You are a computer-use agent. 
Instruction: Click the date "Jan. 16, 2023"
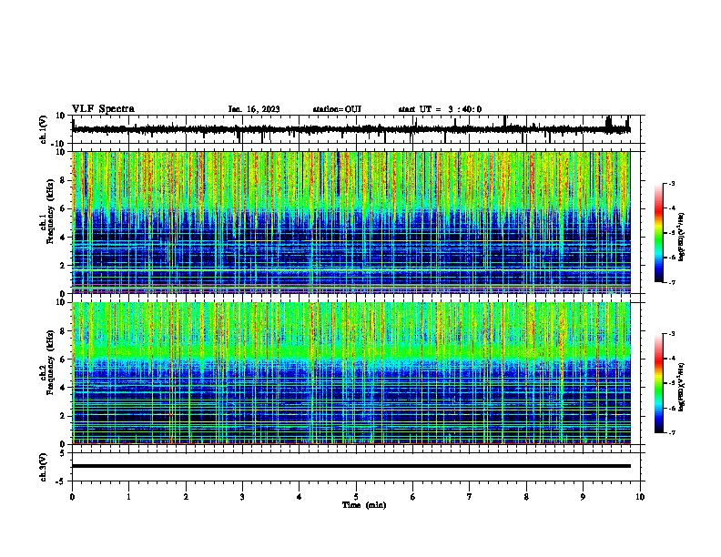pos(254,109)
